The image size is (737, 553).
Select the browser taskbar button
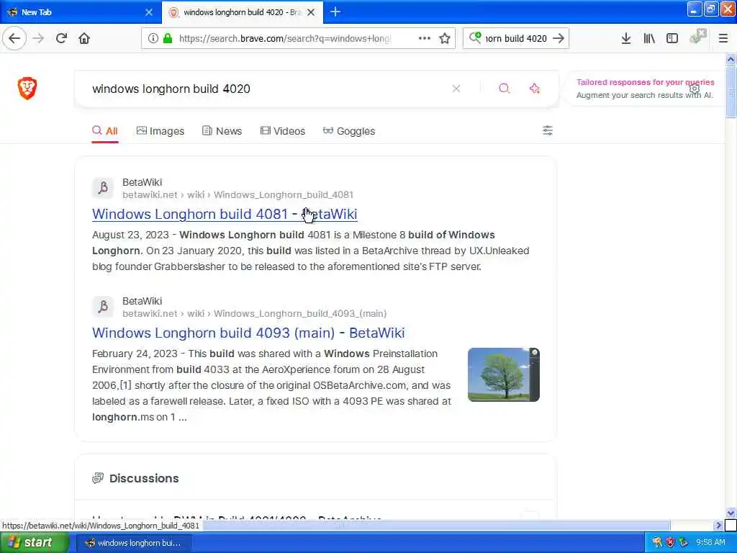(133, 543)
